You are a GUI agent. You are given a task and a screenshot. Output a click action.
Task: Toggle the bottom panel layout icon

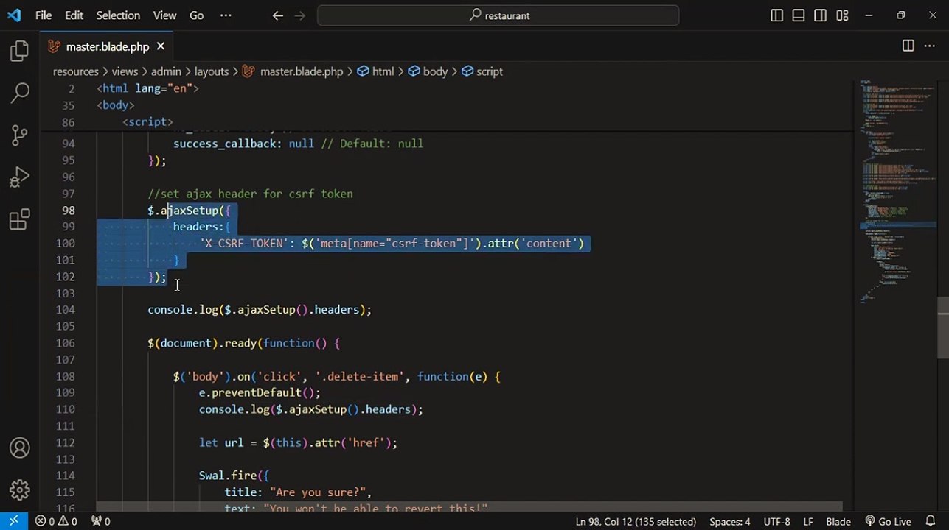tap(799, 15)
